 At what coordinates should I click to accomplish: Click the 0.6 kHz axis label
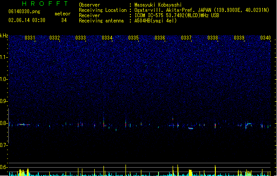(x=4, y=167)
